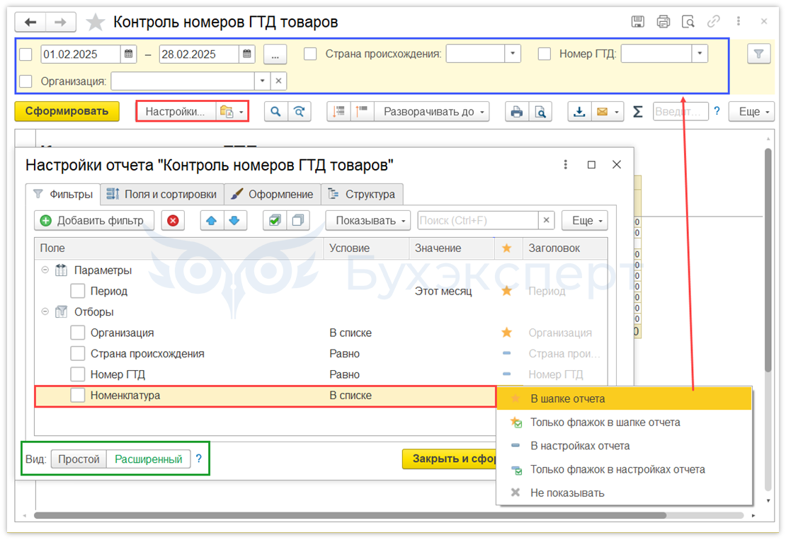
Task: Open the Страна происхождения dropdown arrow
Action: pos(512,53)
